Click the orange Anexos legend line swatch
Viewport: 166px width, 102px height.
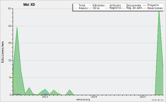tap(76, 8)
